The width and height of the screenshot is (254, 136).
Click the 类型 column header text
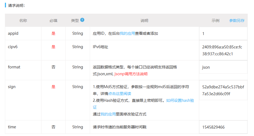pyautogui.click(x=75, y=21)
